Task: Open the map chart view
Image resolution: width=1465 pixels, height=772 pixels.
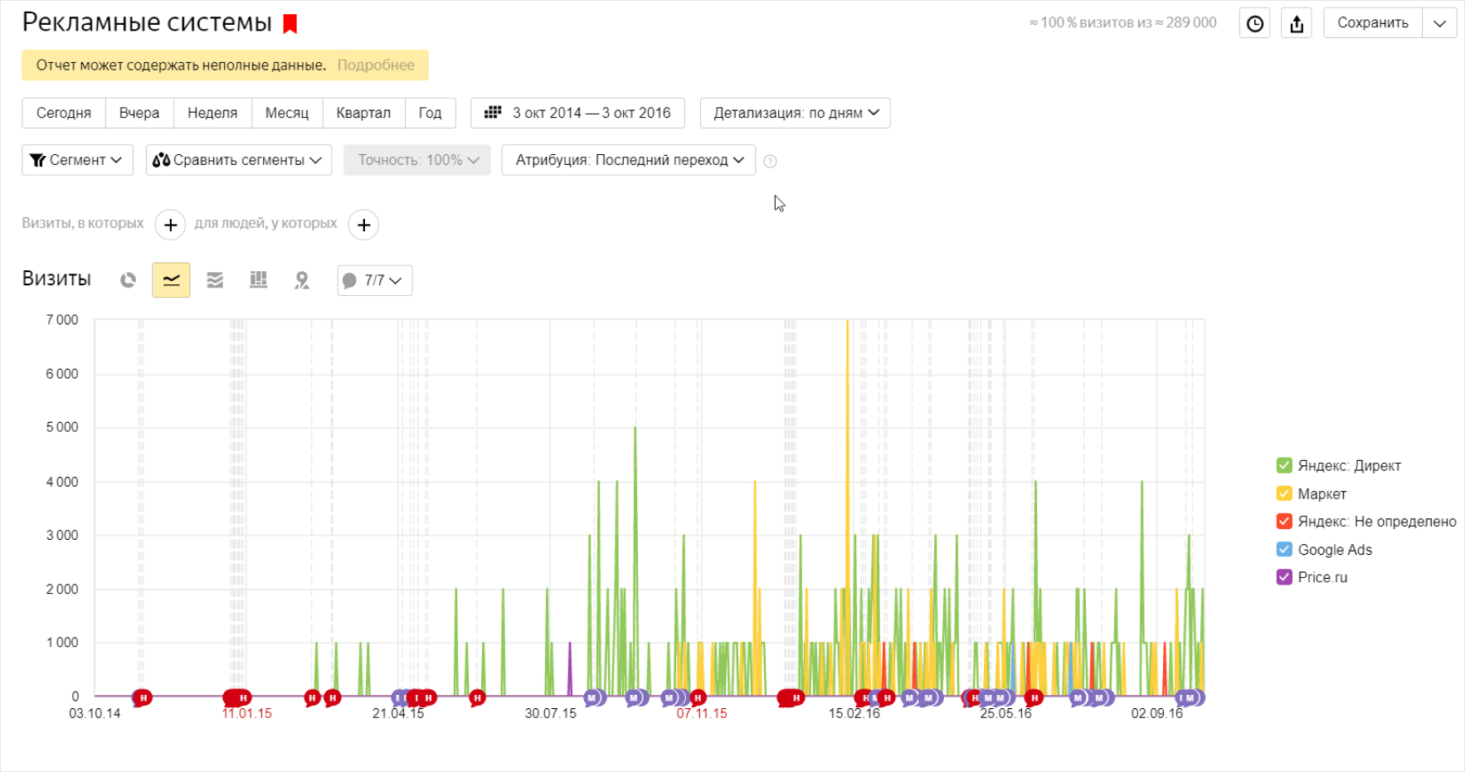Action: (302, 280)
